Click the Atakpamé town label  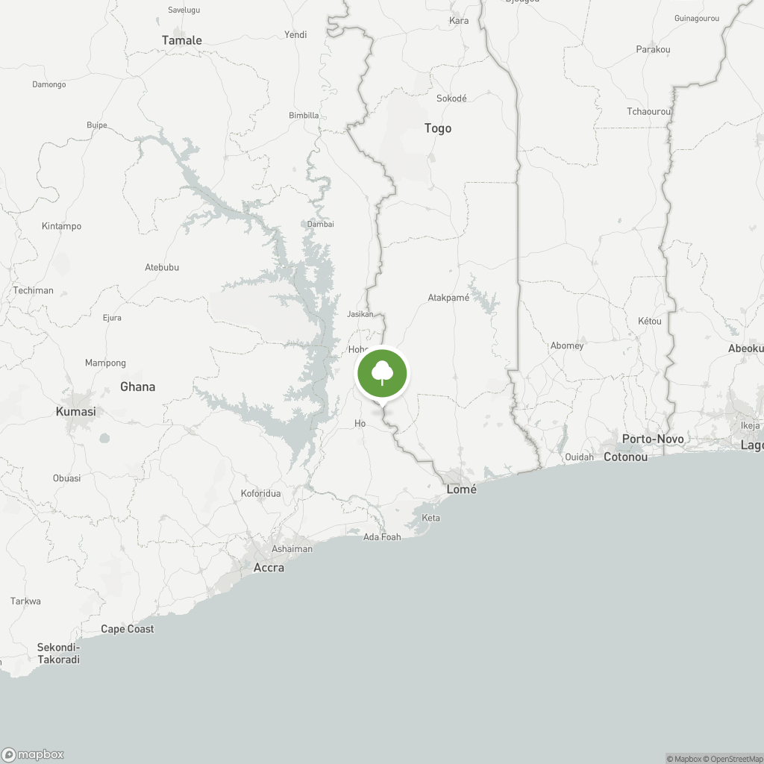[x=448, y=298]
